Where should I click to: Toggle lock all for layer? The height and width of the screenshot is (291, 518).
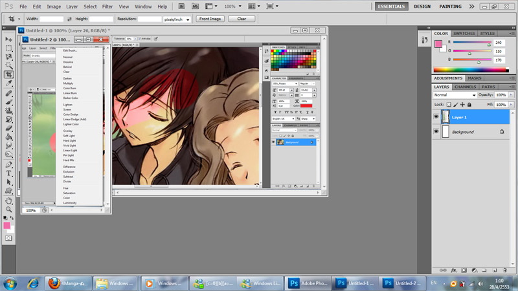(x=469, y=105)
